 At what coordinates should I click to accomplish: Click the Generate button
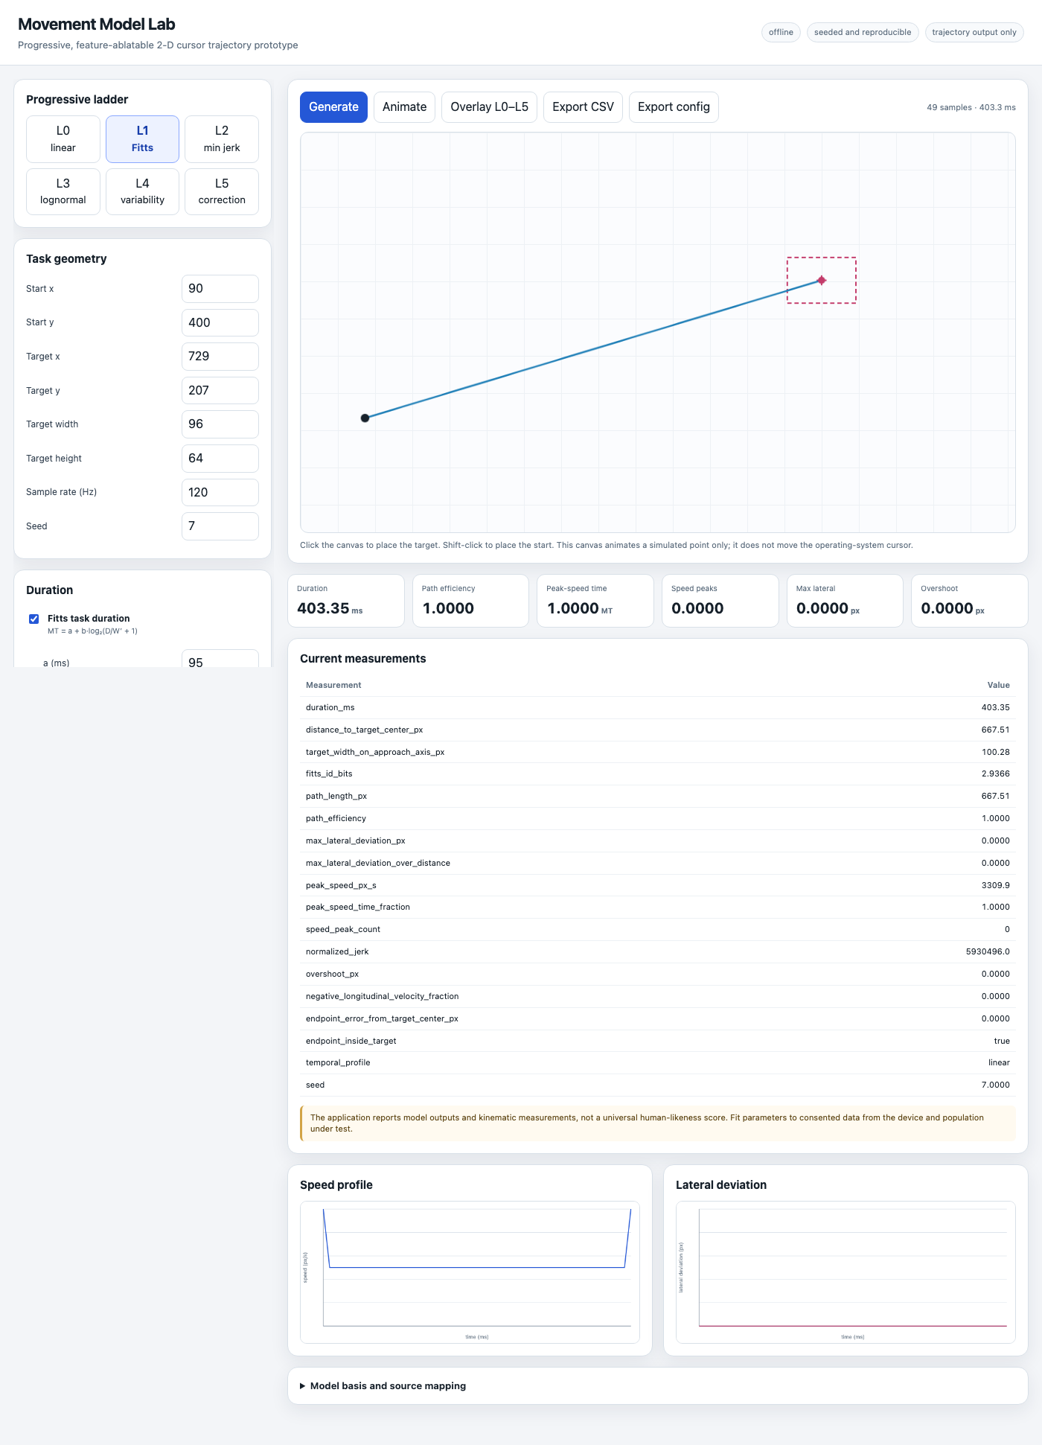(x=333, y=107)
